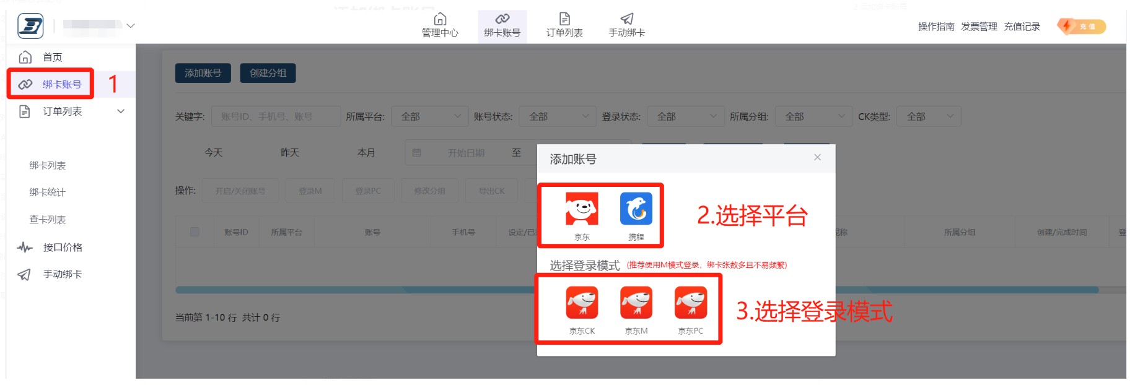Expand 订单列表 sidebar chevron
The image size is (1135, 385).
pyautogui.click(x=121, y=111)
